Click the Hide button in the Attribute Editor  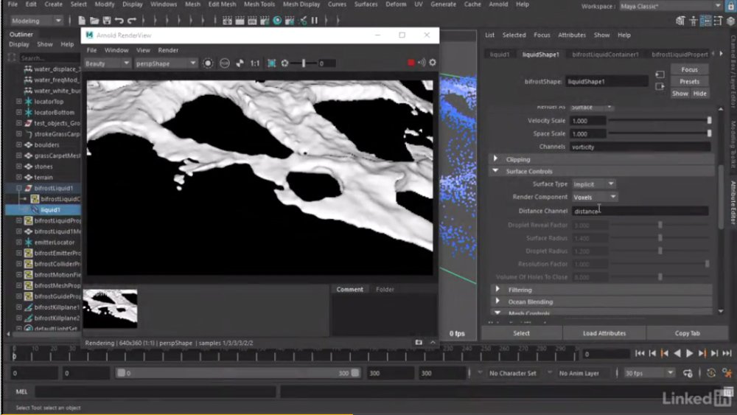[699, 94]
